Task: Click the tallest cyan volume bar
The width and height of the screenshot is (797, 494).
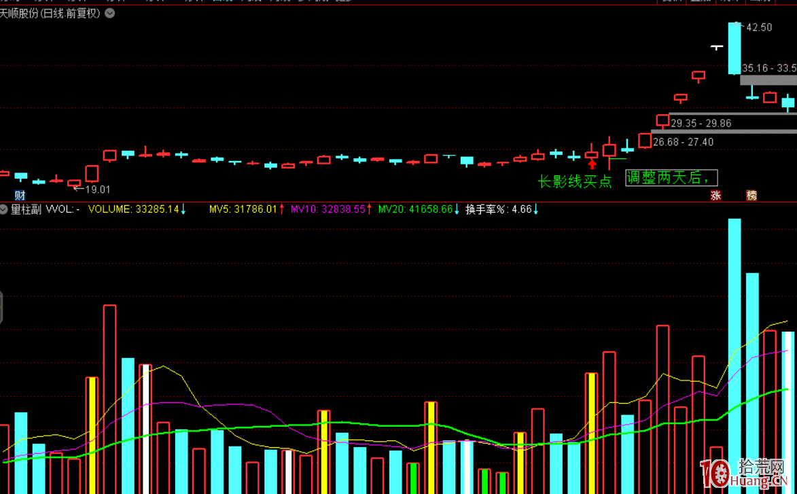Action: coord(734,356)
